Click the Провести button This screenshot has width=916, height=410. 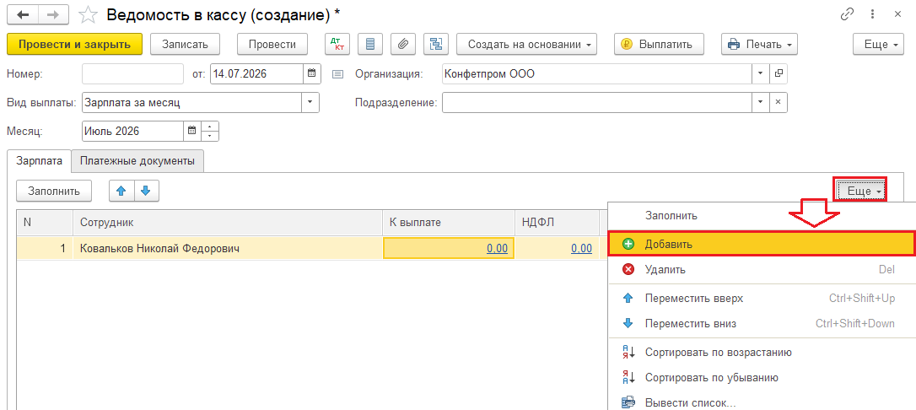pos(272,45)
